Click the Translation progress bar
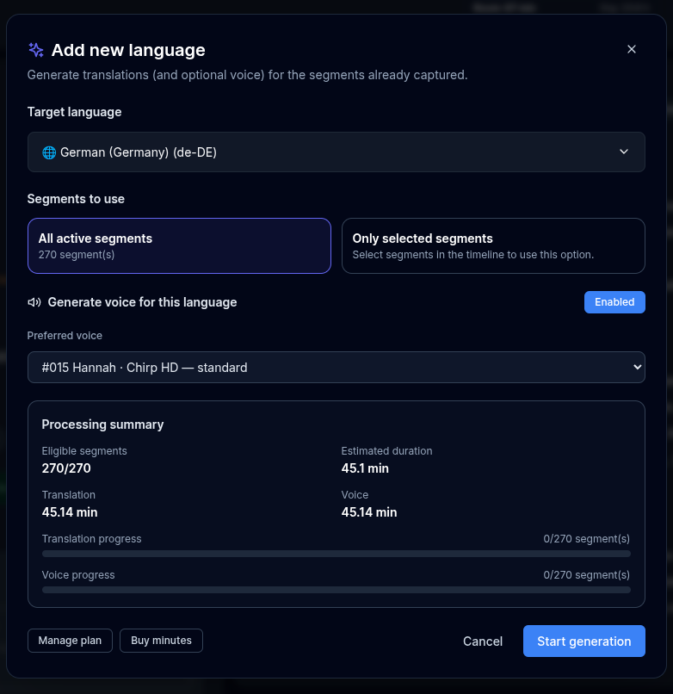This screenshot has height=694, width=673. 336,554
